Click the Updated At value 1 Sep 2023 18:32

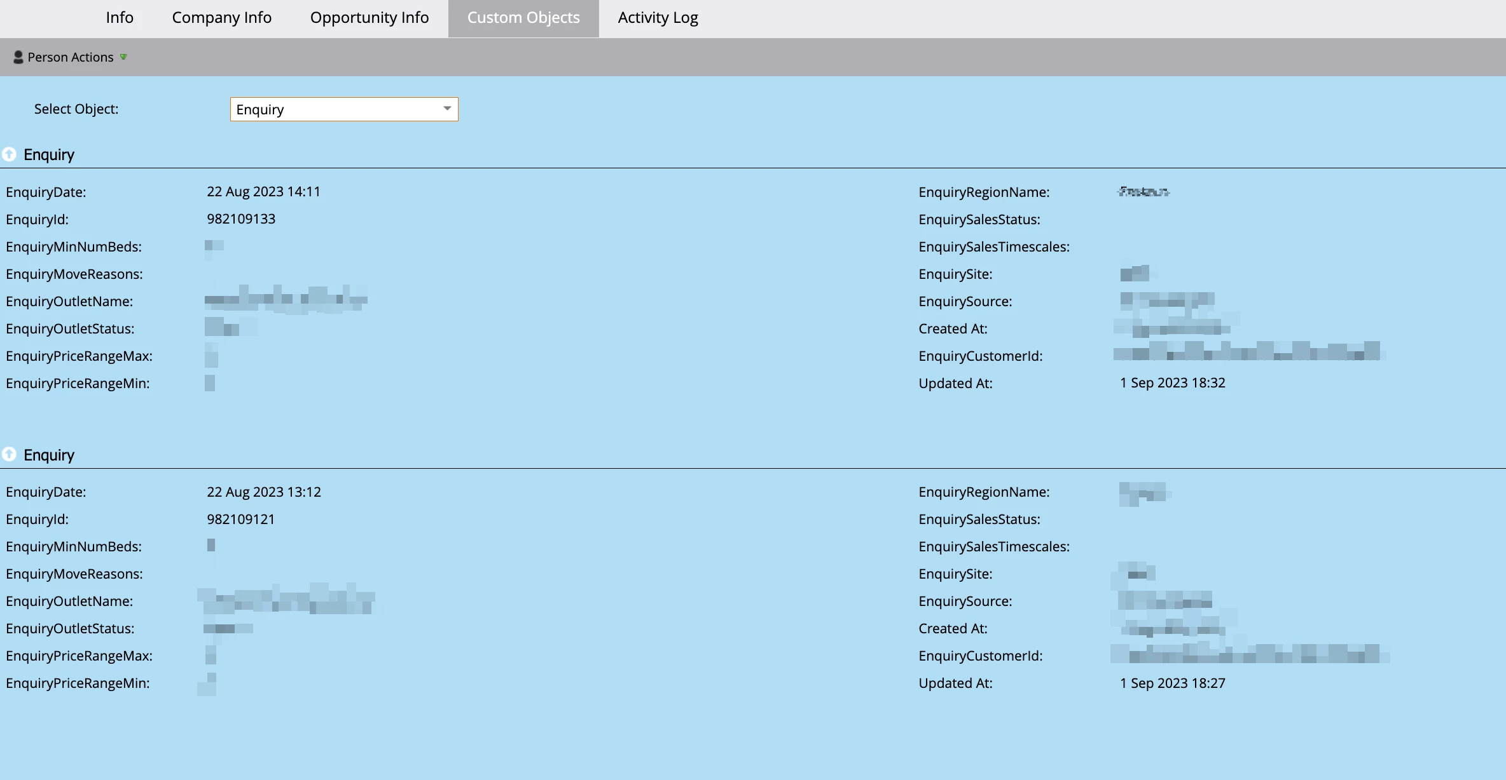[x=1172, y=382]
